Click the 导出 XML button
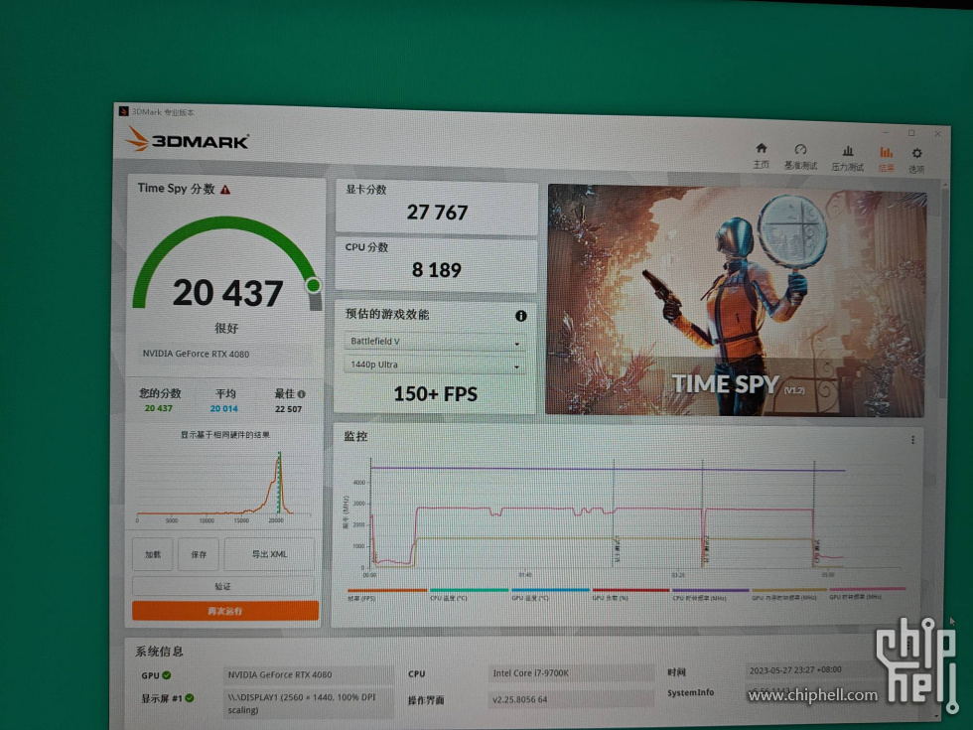This screenshot has height=730, width=973. [269, 554]
